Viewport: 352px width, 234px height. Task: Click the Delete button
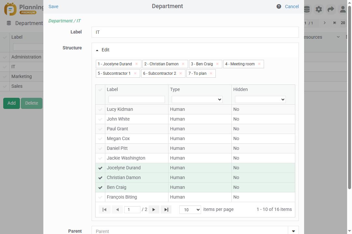[32, 103]
